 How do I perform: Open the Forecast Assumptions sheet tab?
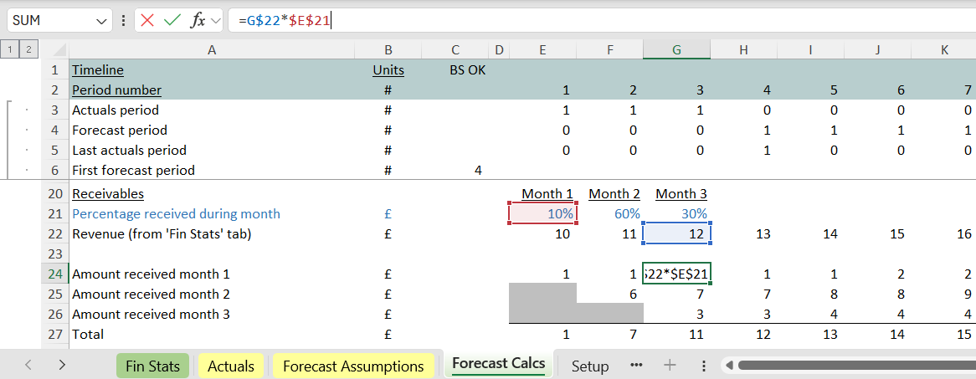pyautogui.click(x=352, y=366)
